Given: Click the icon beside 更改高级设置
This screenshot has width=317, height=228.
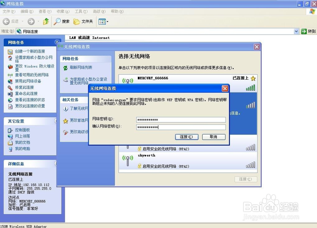Looking at the screenshot, I should tap(66, 132).
